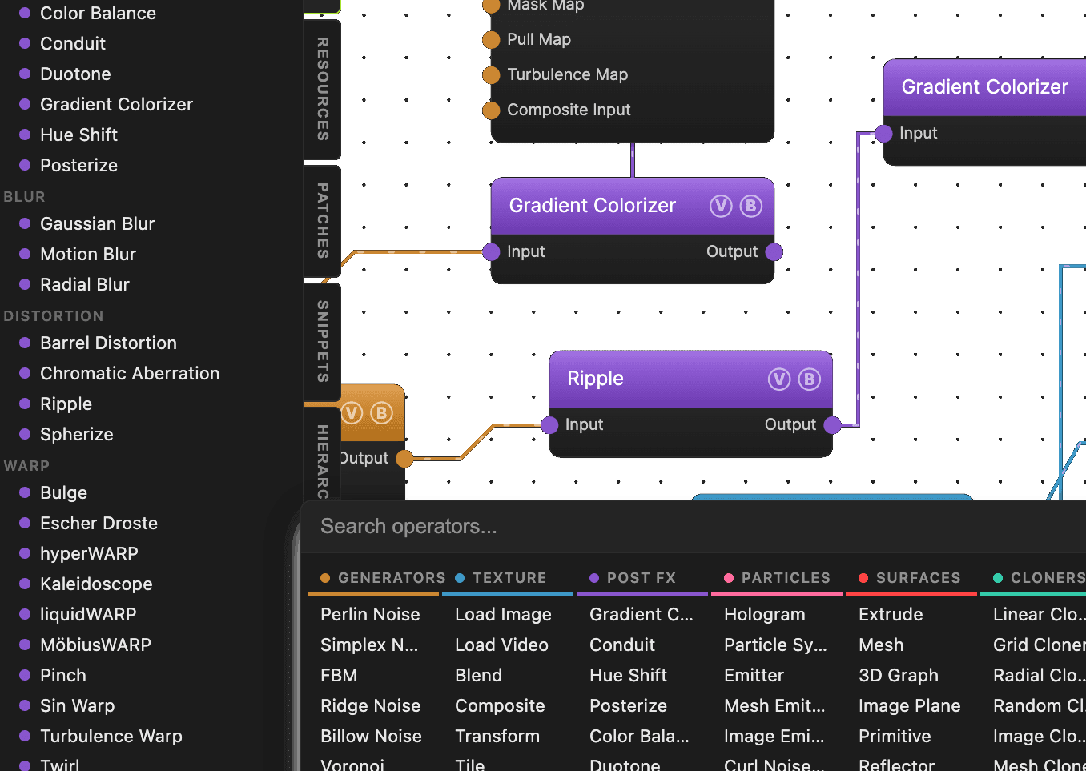This screenshot has height=771, width=1086.
Task: Select Color Balance in the sidebar
Action: click(98, 14)
